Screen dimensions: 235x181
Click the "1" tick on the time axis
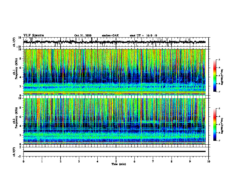42,161
